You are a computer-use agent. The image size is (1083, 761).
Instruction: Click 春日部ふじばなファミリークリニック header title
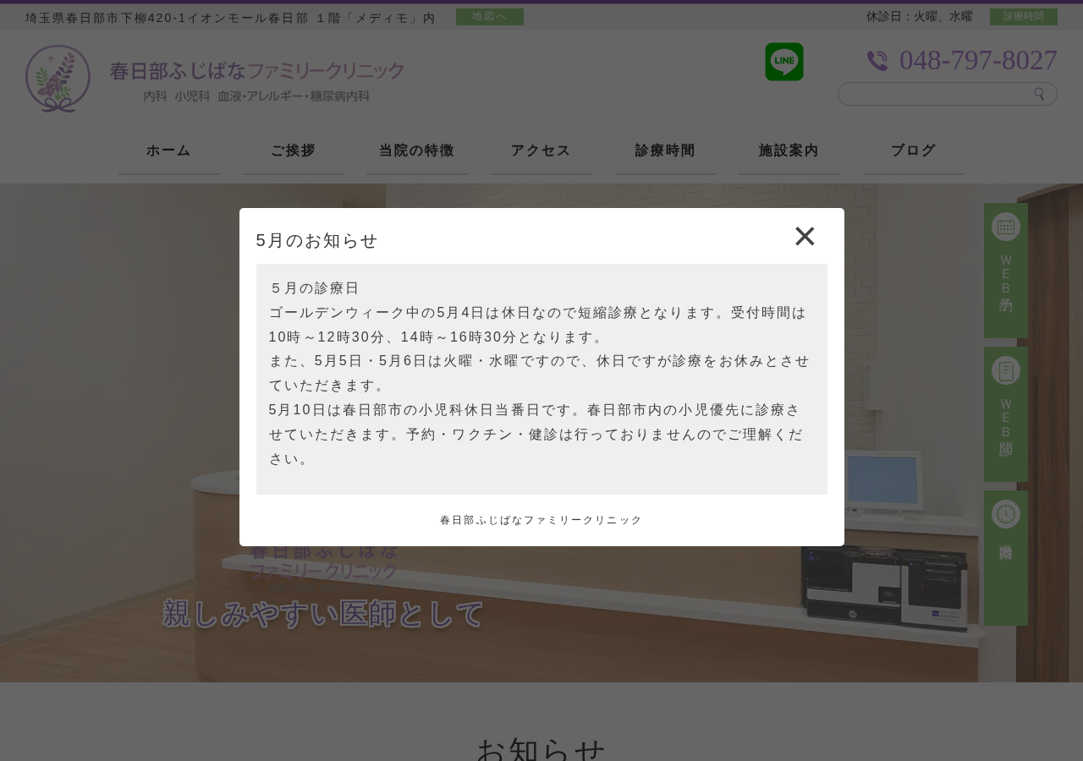coord(257,71)
